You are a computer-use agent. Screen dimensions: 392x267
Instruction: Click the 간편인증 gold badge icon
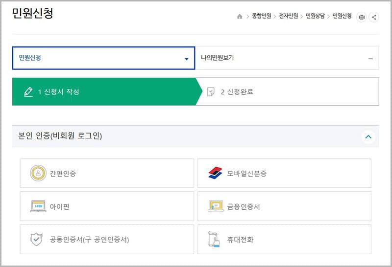pyautogui.click(x=38, y=173)
